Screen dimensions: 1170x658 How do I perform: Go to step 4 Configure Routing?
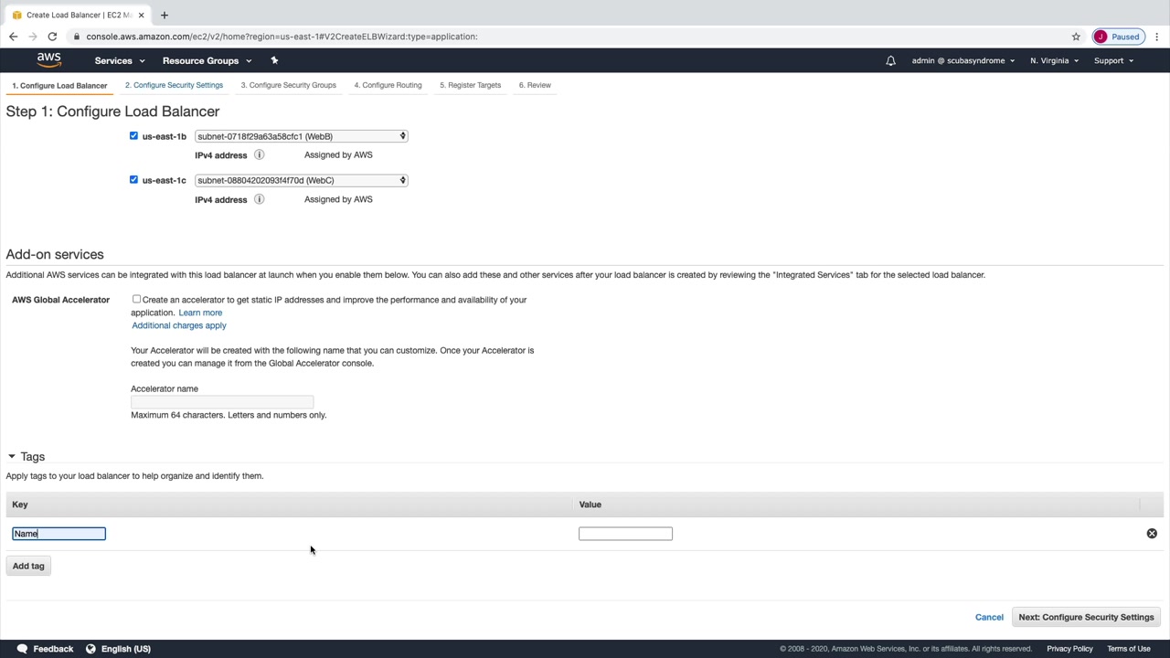388,85
